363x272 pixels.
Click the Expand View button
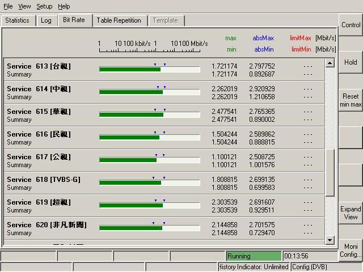[x=351, y=213]
